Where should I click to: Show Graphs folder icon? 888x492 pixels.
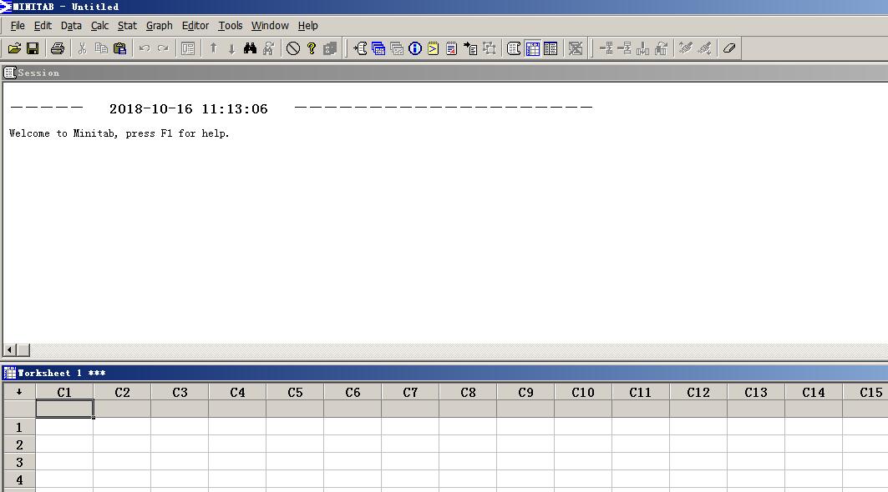tap(397, 48)
